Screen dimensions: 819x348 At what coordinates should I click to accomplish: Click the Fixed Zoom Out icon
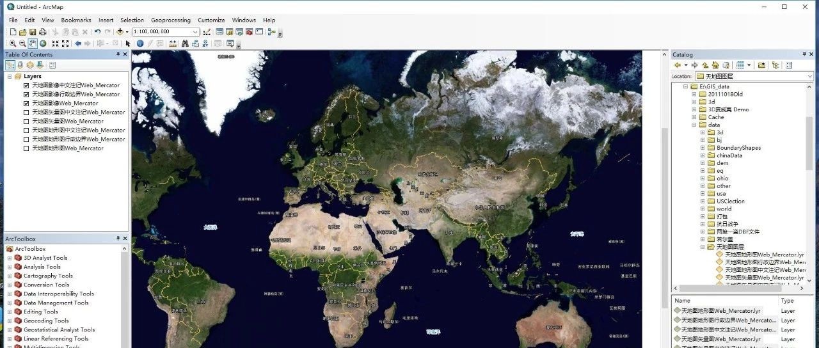tap(65, 43)
